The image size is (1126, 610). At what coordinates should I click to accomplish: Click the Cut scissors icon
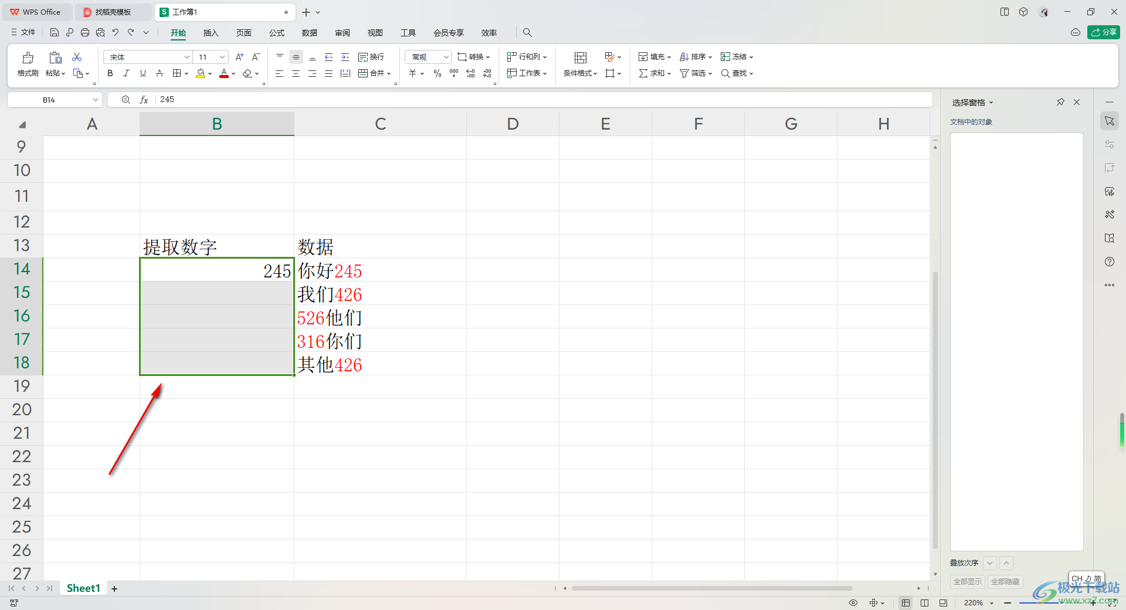coord(77,57)
